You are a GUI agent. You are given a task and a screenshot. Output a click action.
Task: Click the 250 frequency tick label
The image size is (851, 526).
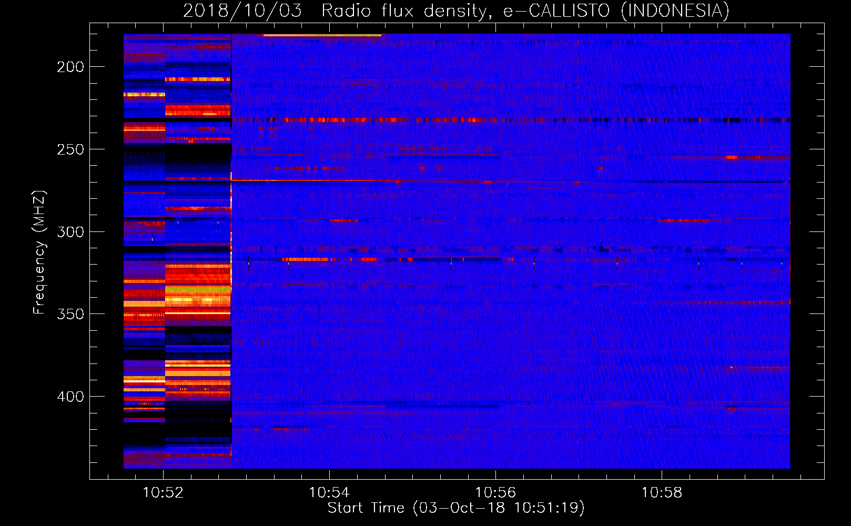tap(70, 149)
